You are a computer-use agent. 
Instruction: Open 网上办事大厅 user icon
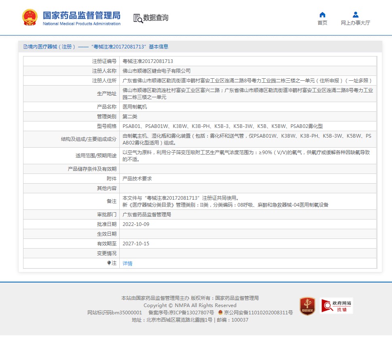(x=356, y=15)
